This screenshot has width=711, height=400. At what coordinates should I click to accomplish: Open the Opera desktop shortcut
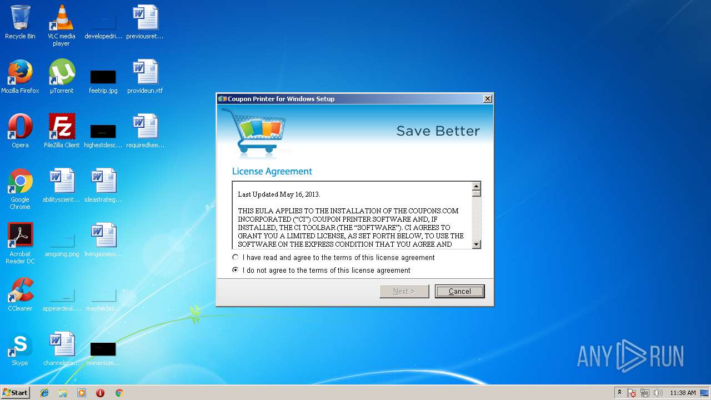tap(20, 131)
